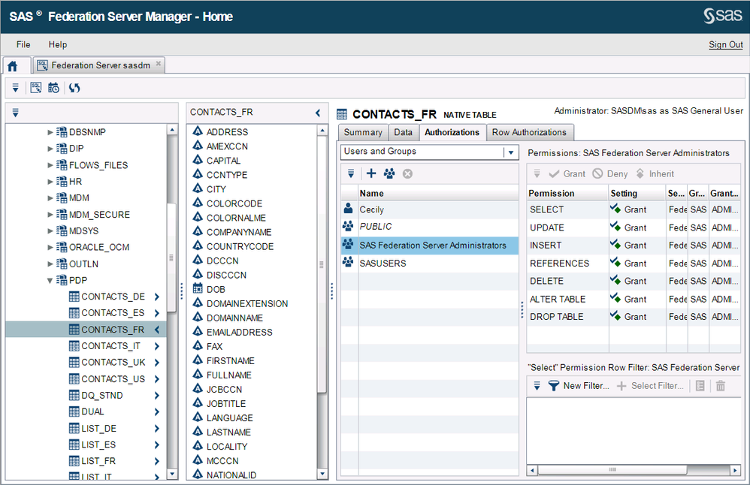Select the Cecily user row
Screen dimensions: 750x485
428,209
